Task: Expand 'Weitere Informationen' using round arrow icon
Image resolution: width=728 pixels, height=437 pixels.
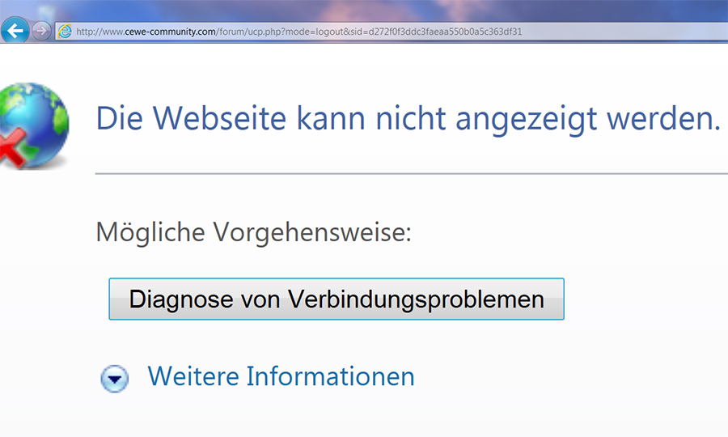Action: pos(115,379)
